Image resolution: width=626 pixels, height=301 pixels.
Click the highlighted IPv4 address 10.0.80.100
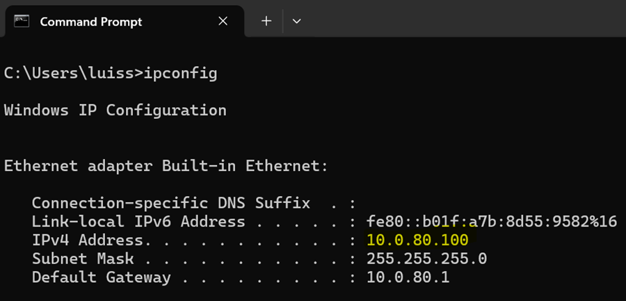pyautogui.click(x=417, y=240)
